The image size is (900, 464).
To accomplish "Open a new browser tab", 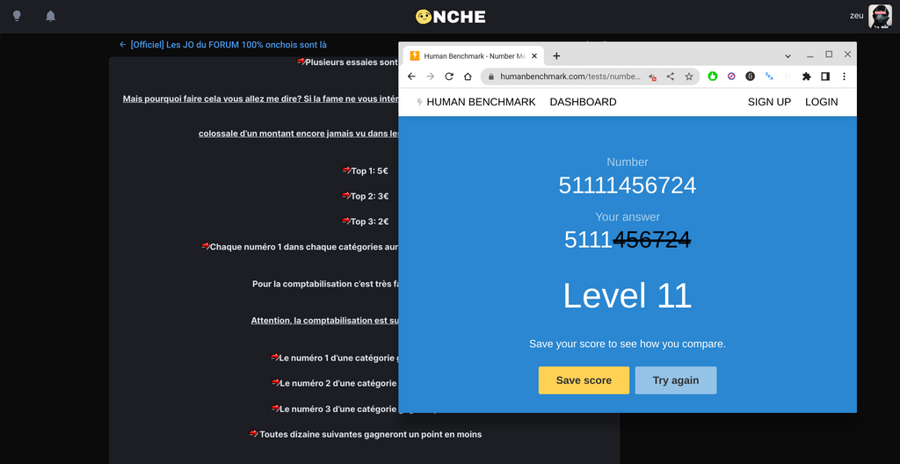I will point(556,55).
